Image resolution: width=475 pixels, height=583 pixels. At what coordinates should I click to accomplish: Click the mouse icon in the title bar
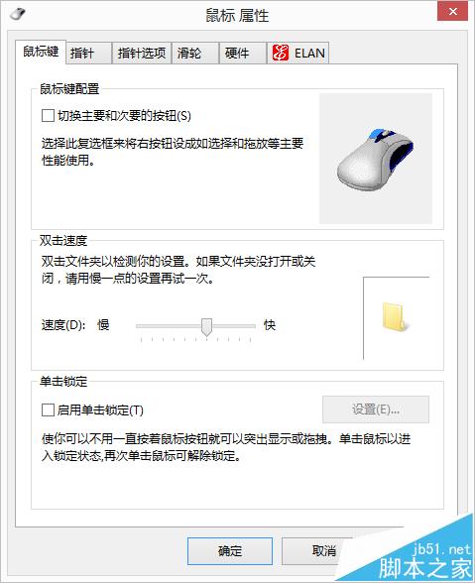[x=17, y=14]
